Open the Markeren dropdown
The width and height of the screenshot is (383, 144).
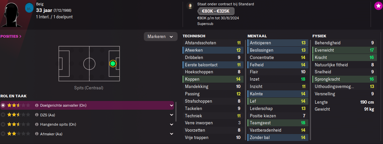coord(161,36)
